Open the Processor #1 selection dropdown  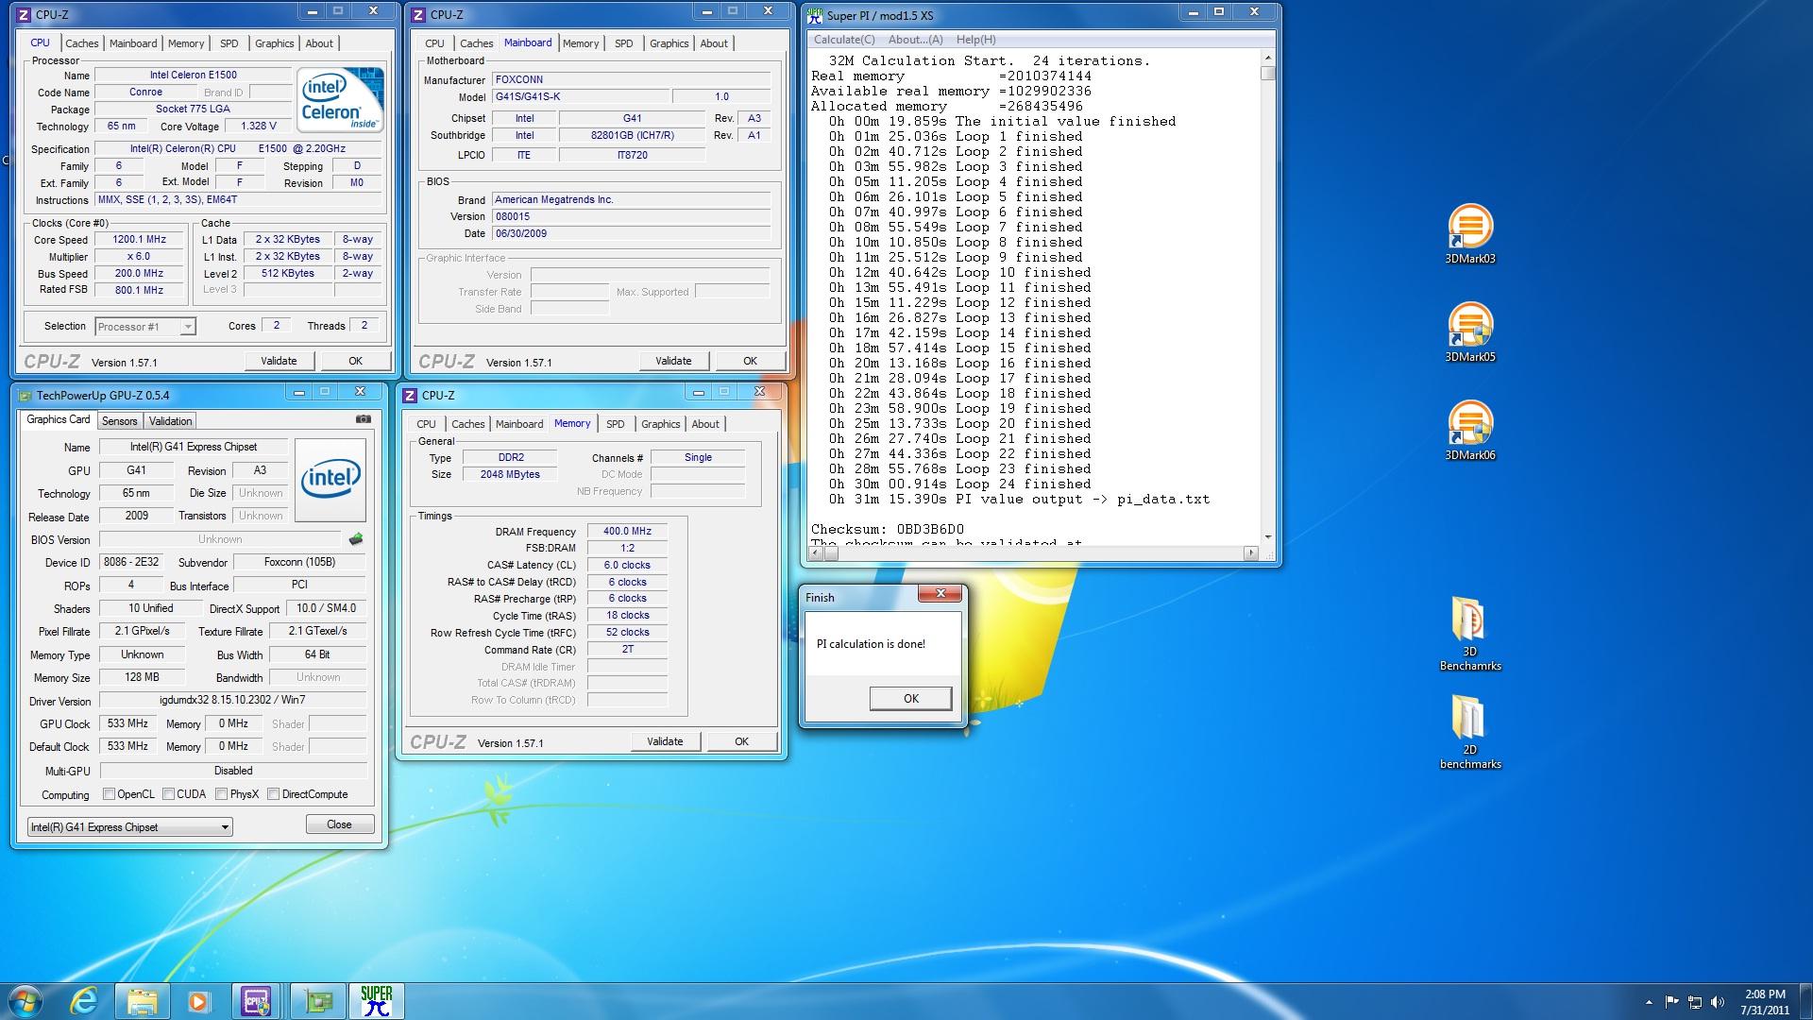click(145, 327)
